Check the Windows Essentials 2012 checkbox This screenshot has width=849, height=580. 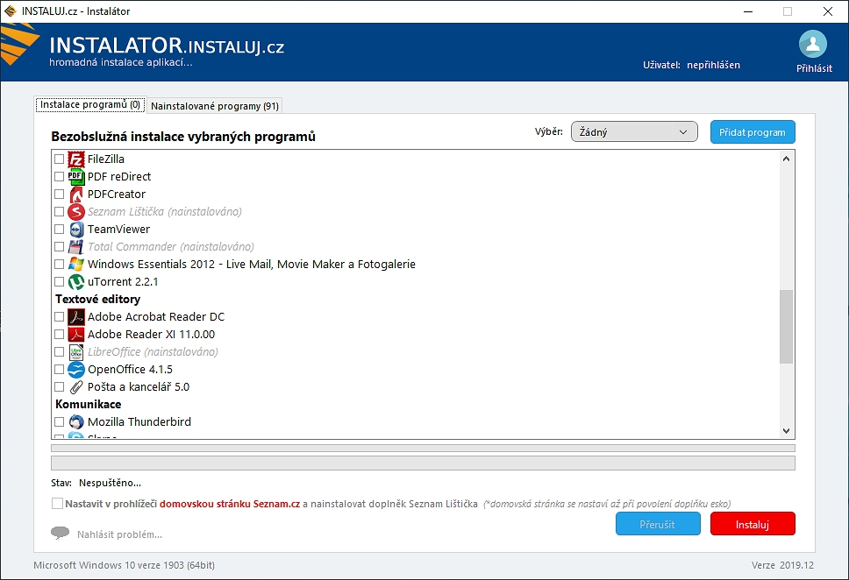click(x=60, y=264)
